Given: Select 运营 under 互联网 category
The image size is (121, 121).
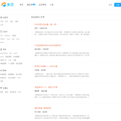Looking at the screenshot, I should click(x=16, y=22).
